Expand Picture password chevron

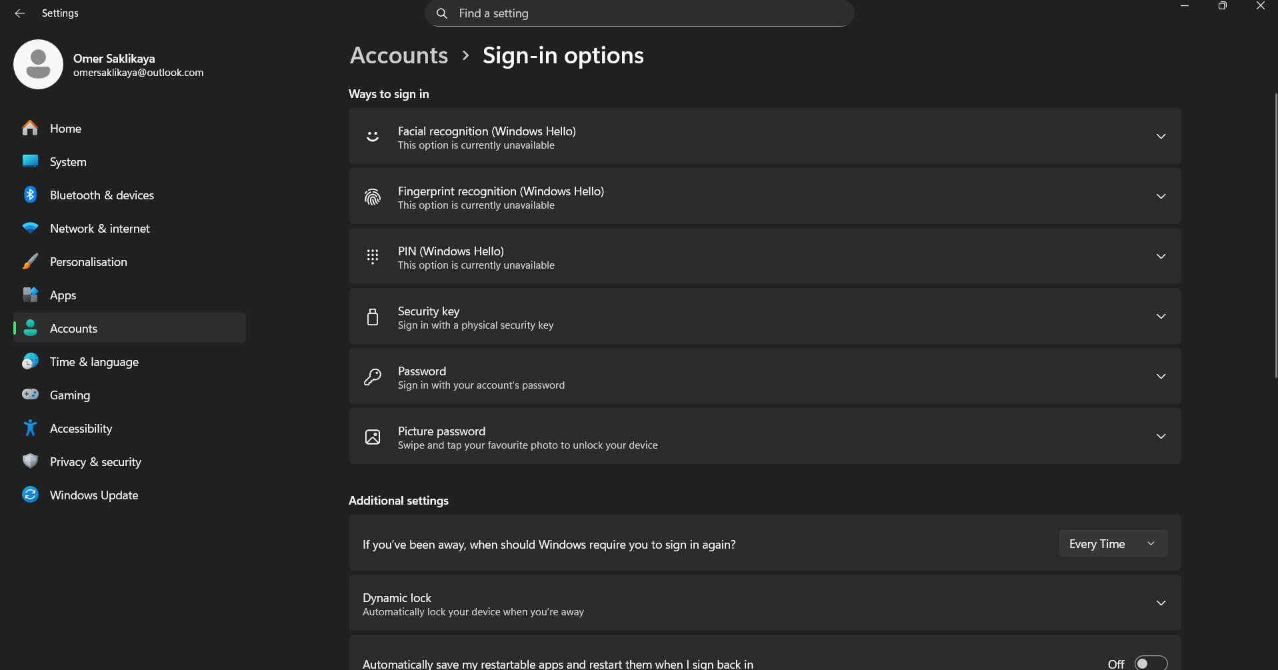1161,437
